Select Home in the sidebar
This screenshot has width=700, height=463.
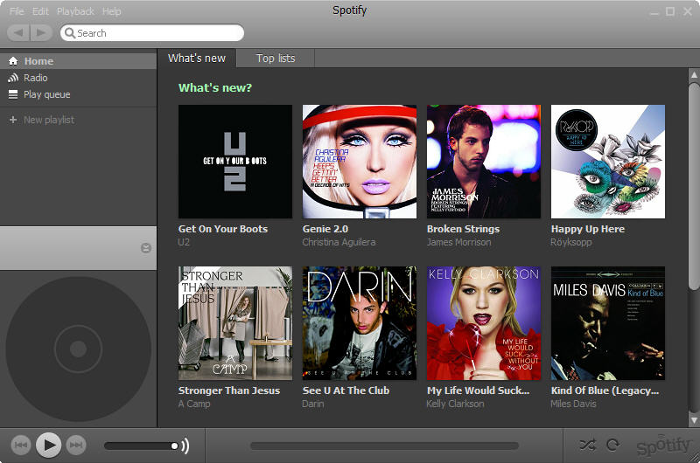tap(78, 61)
